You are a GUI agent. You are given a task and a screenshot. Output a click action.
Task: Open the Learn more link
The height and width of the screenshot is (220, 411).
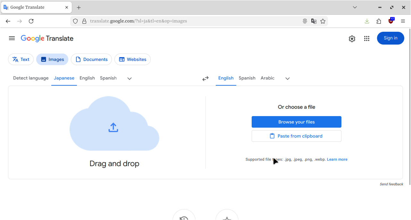pos(337,159)
